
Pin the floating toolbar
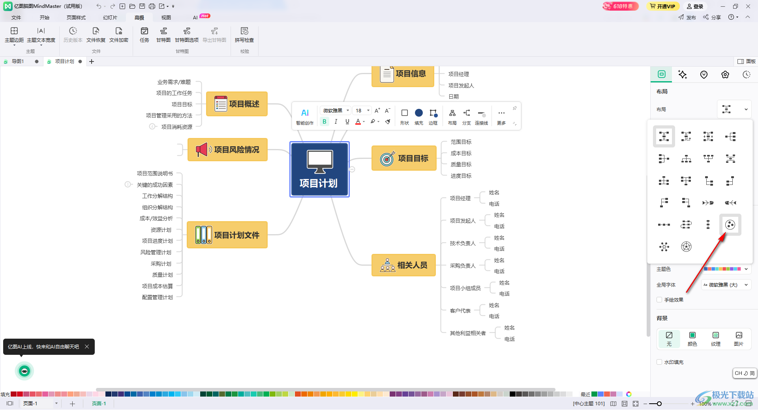click(x=514, y=108)
